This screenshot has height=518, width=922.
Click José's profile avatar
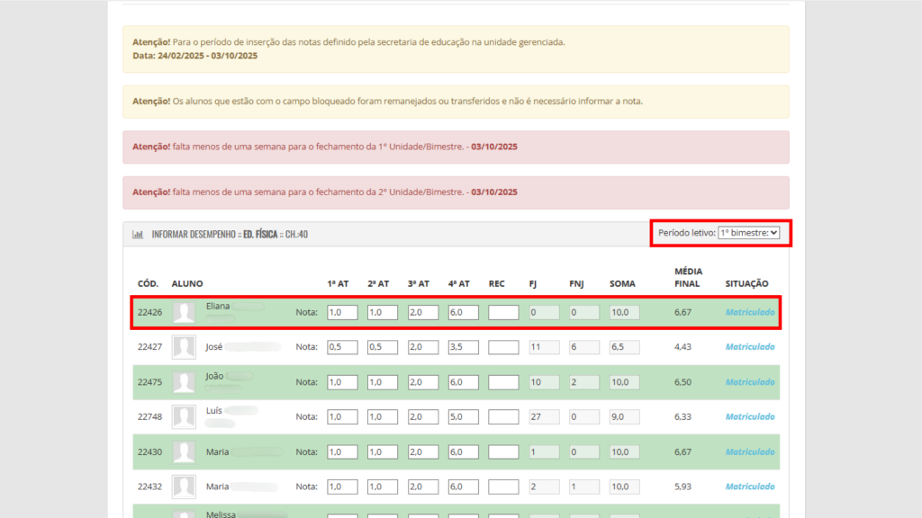coord(185,347)
